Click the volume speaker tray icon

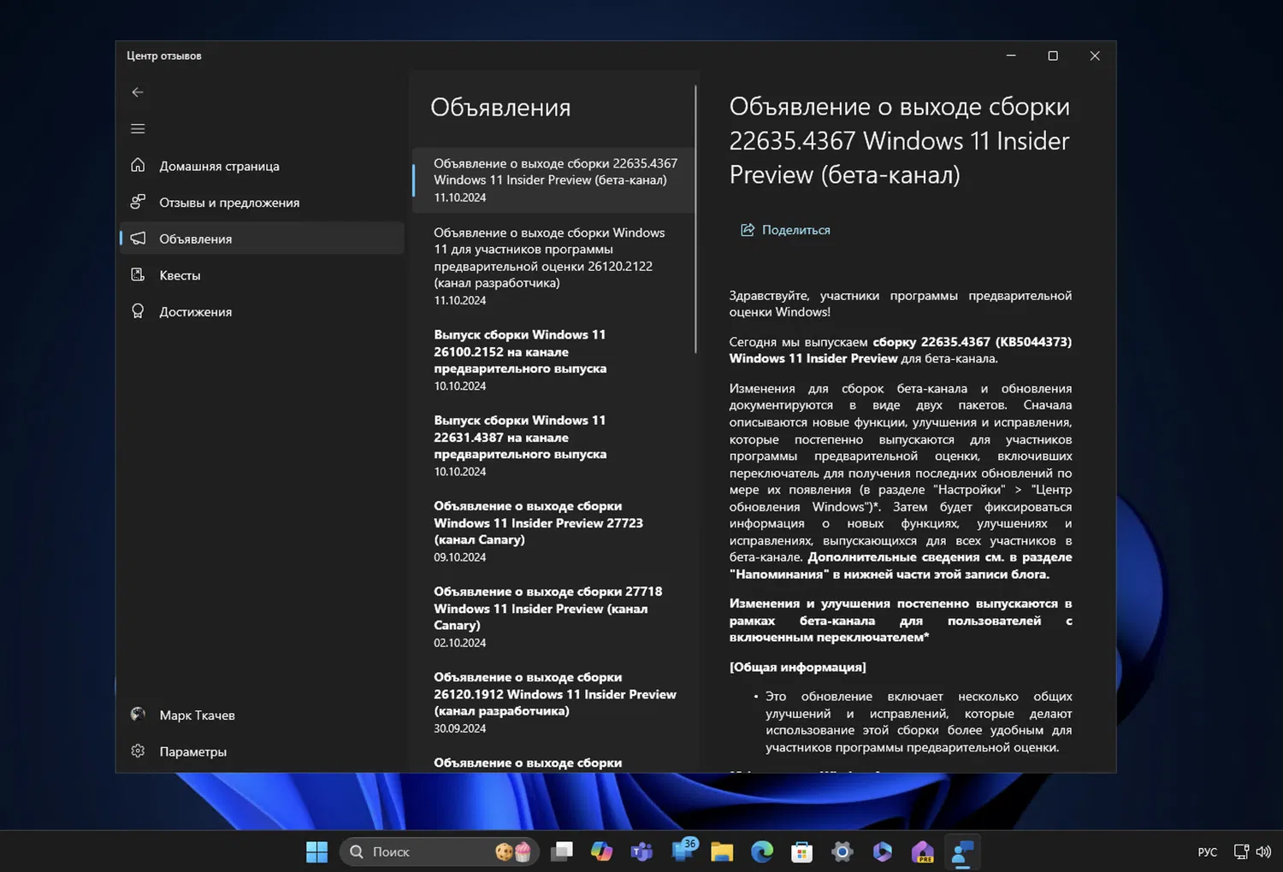(1263, 851)
